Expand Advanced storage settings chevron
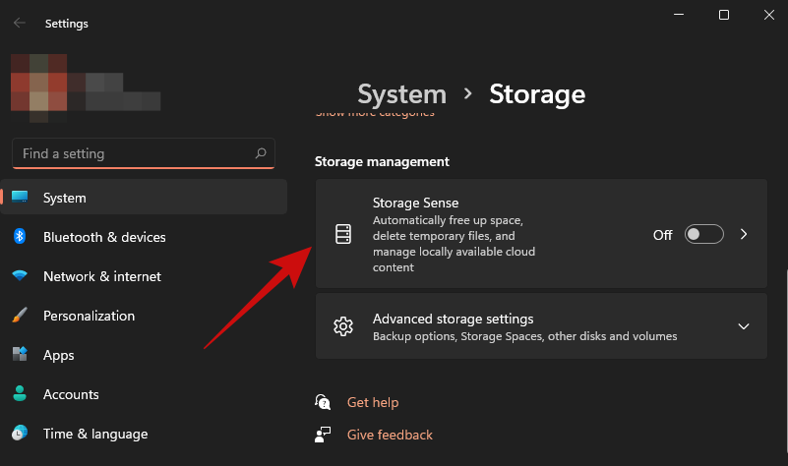The height and width of the screenshot is (466, 788). (x=744, y=326)
